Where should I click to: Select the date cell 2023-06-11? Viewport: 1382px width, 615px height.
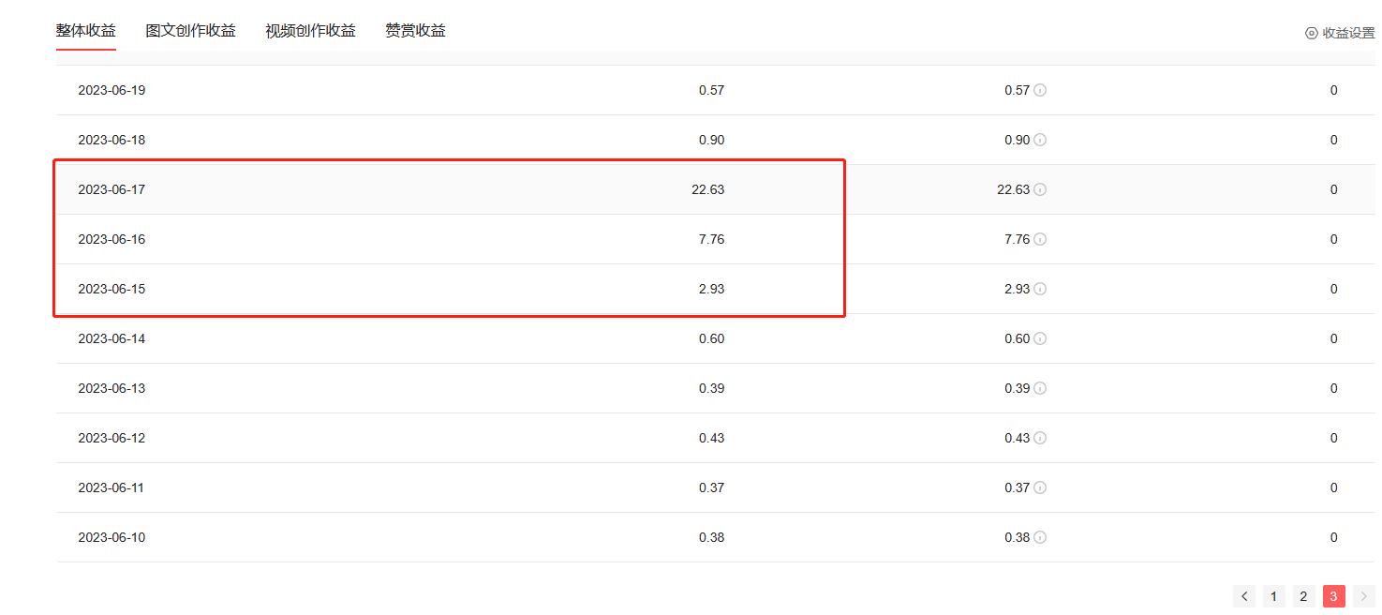pyautogui.click(x=111, y=487)
